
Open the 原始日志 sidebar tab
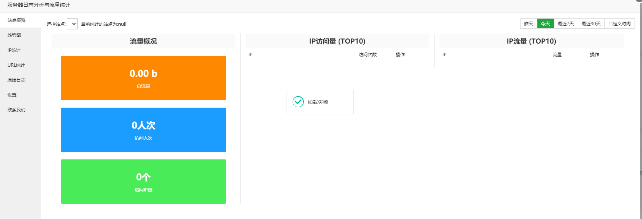click(x=20, y=80)
